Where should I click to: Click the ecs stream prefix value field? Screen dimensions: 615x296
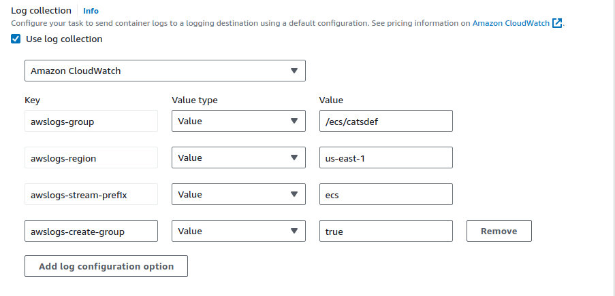point(385,195)
